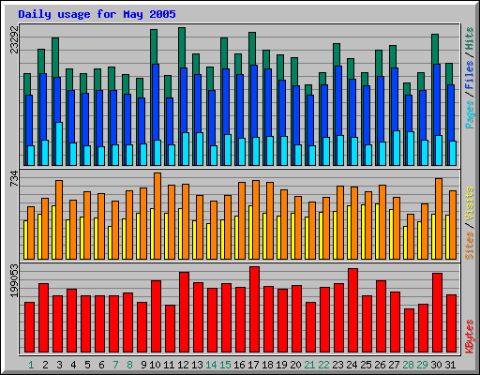Click the yellow "Visits" legend label
480x375 pixels.
tap(469, 203)
